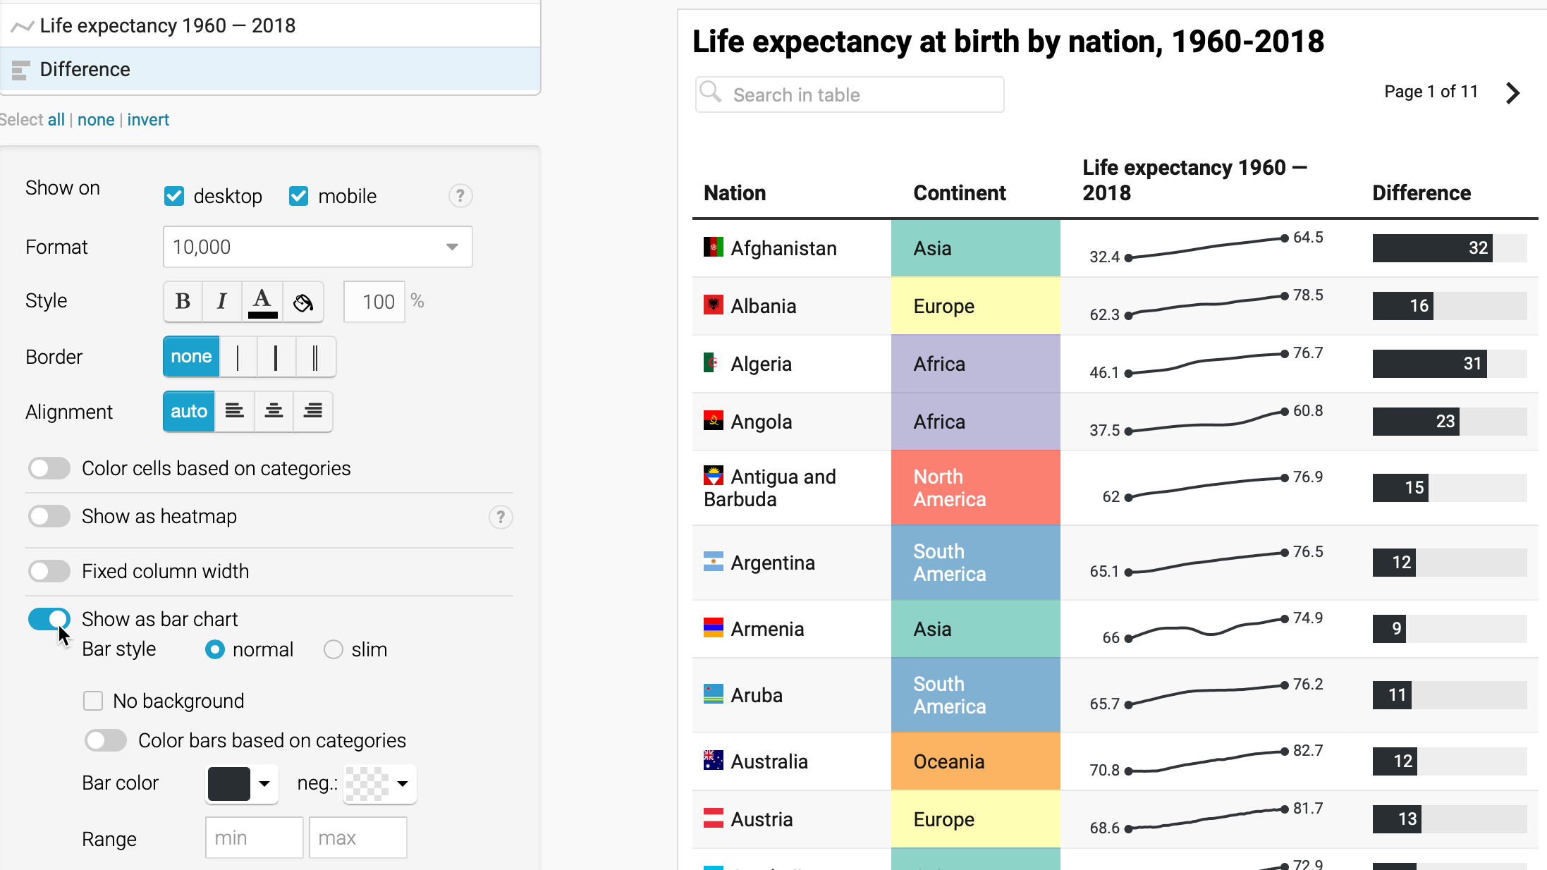Open help for Show on setting
1547x870 pixels.
tap(460, 195)
